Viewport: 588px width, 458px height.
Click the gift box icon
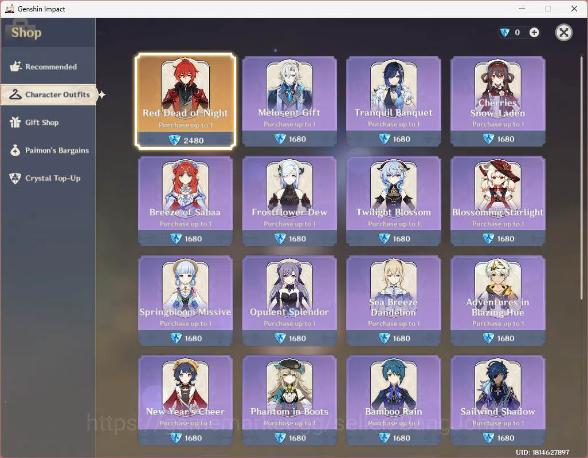[15, 123]
